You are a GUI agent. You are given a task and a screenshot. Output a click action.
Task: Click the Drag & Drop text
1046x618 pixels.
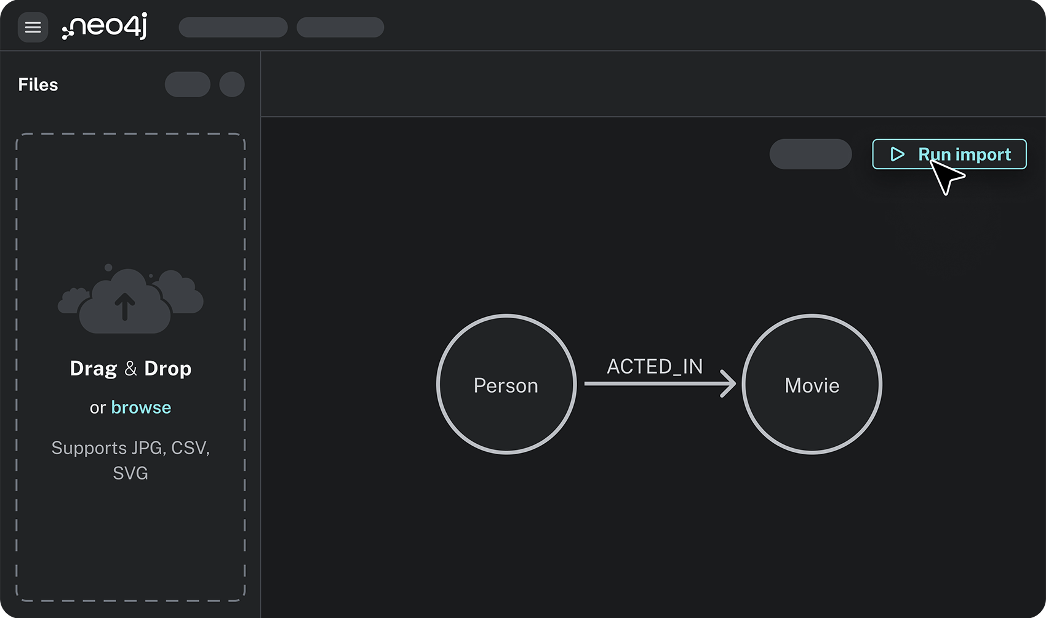pos(130,368)
